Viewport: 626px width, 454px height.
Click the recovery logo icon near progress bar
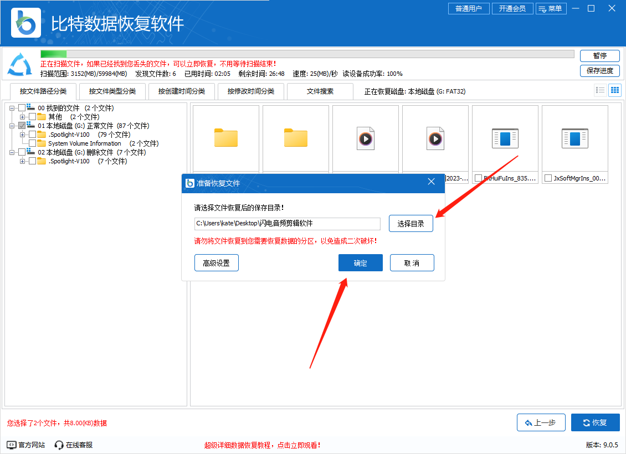coord(19,64)
